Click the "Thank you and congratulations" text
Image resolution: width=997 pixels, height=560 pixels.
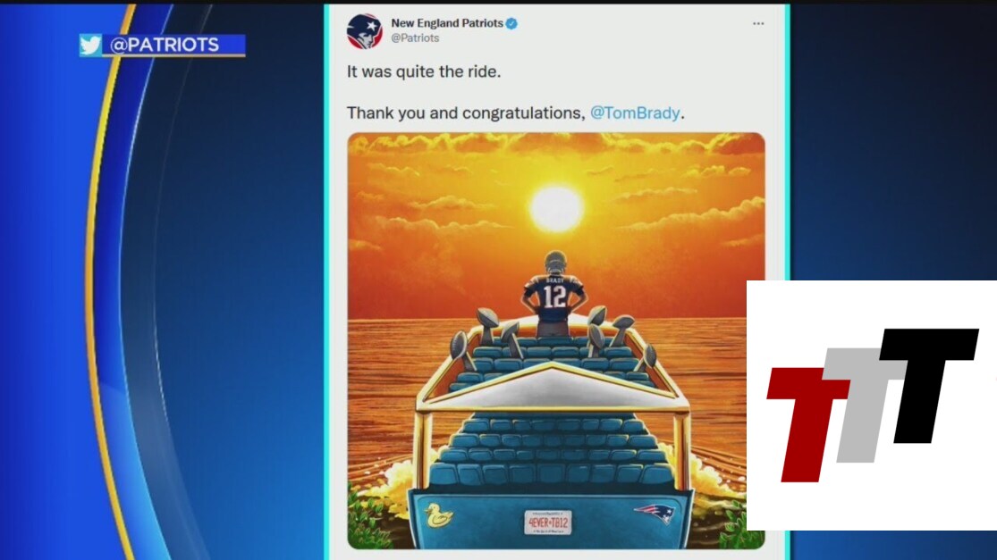point(466,113)
